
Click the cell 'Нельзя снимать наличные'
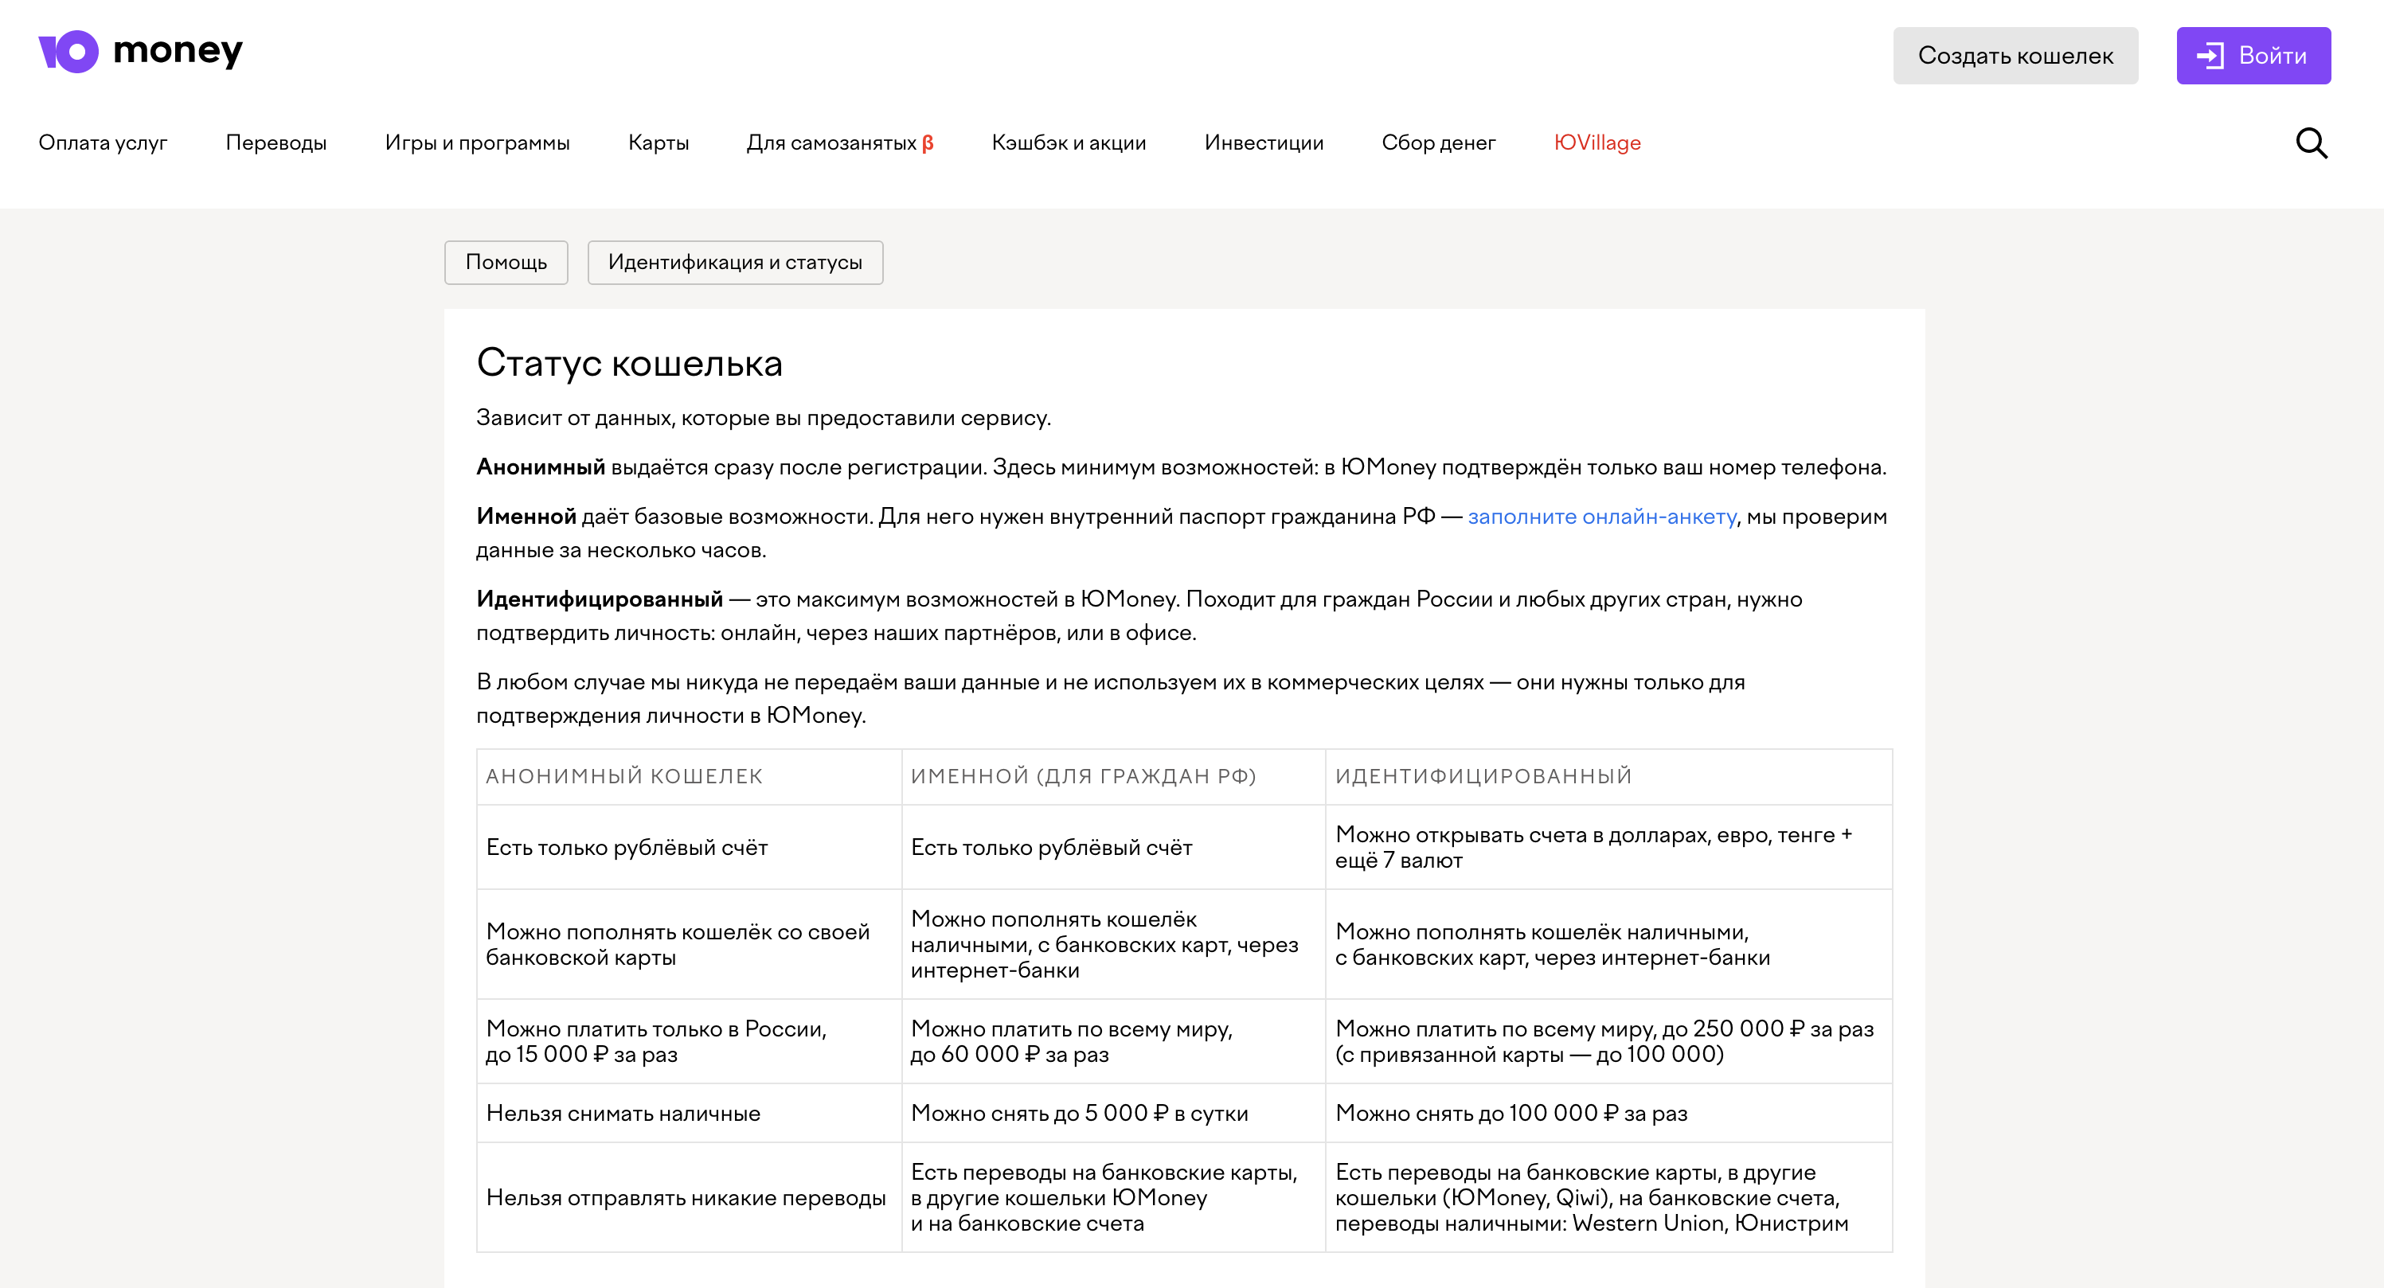[x=689, y=1113]
